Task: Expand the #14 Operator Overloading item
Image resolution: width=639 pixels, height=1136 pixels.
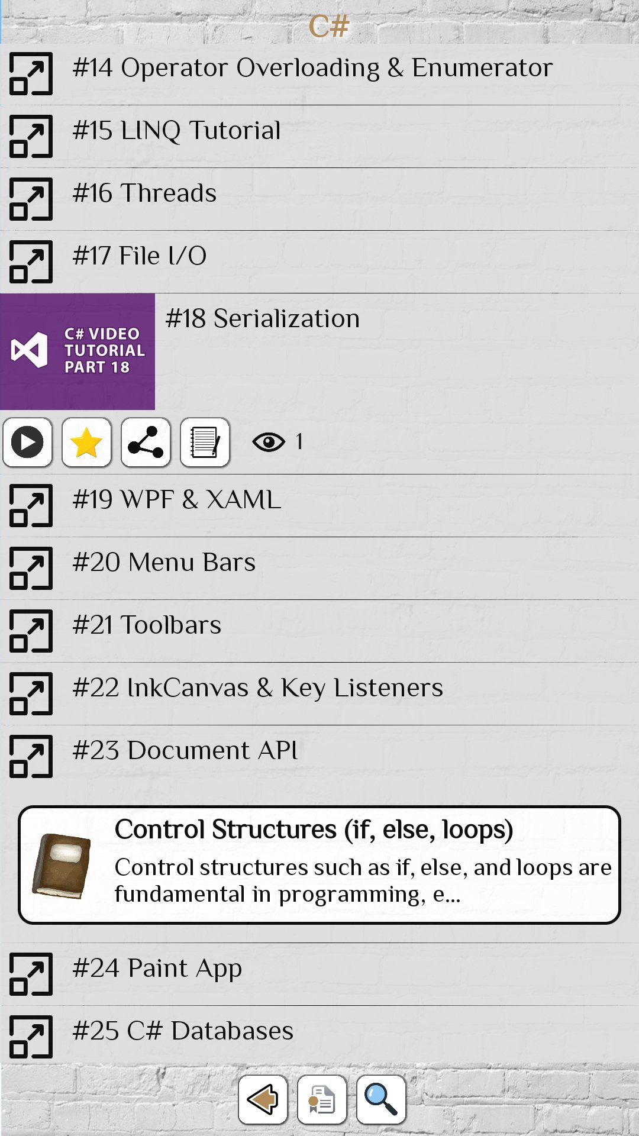Action: 31,74
